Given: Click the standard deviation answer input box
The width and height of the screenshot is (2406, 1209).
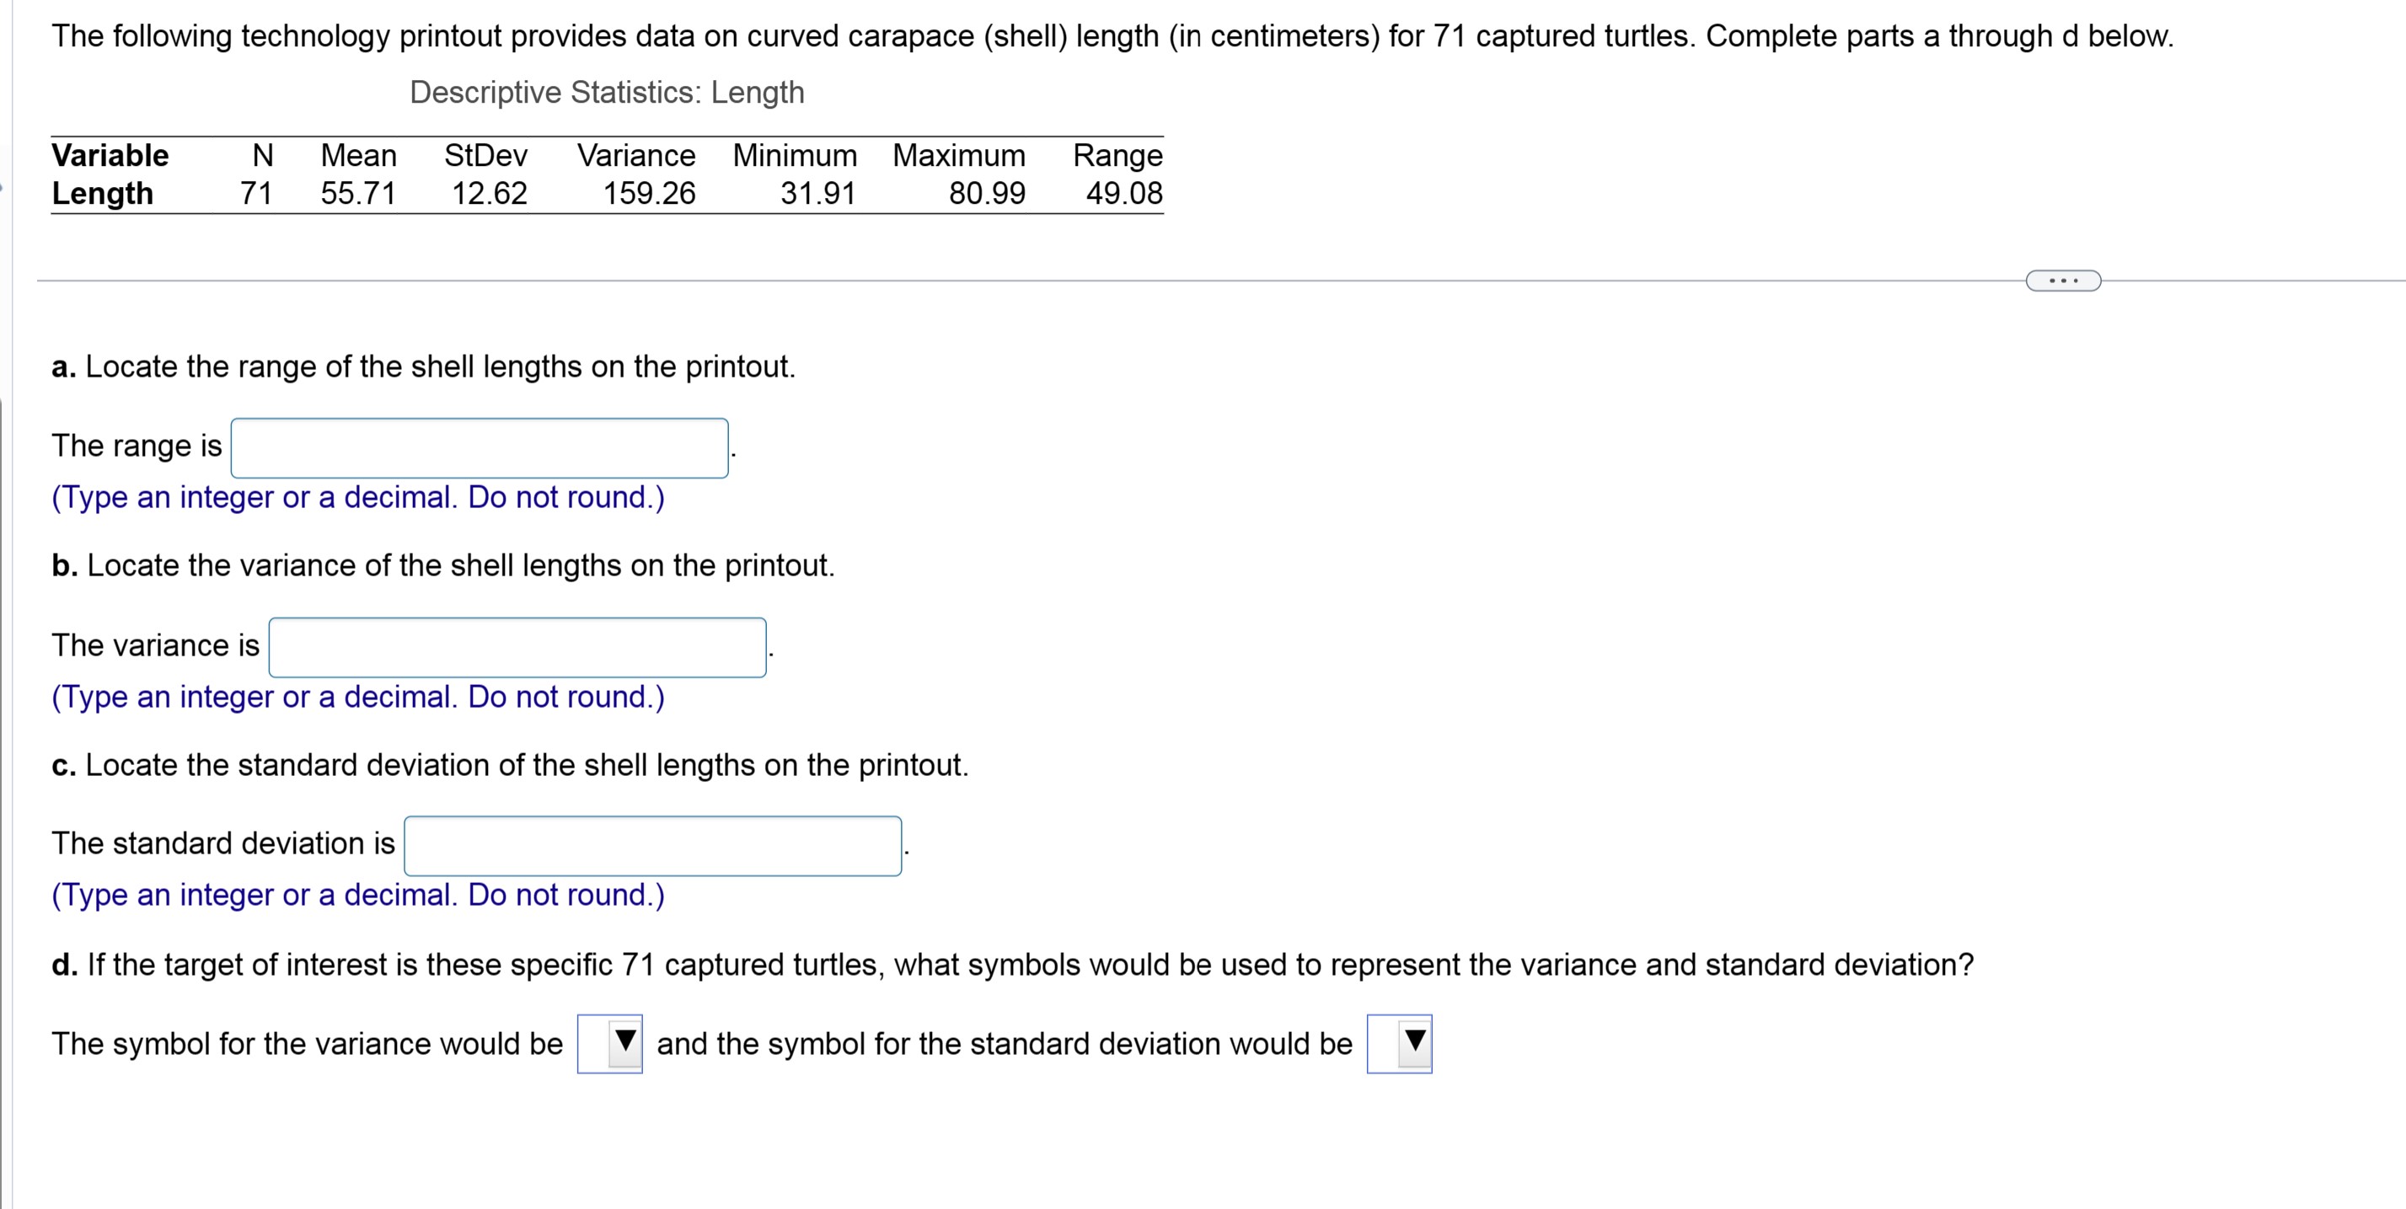Looking at the screenshot, I should 652,845.
